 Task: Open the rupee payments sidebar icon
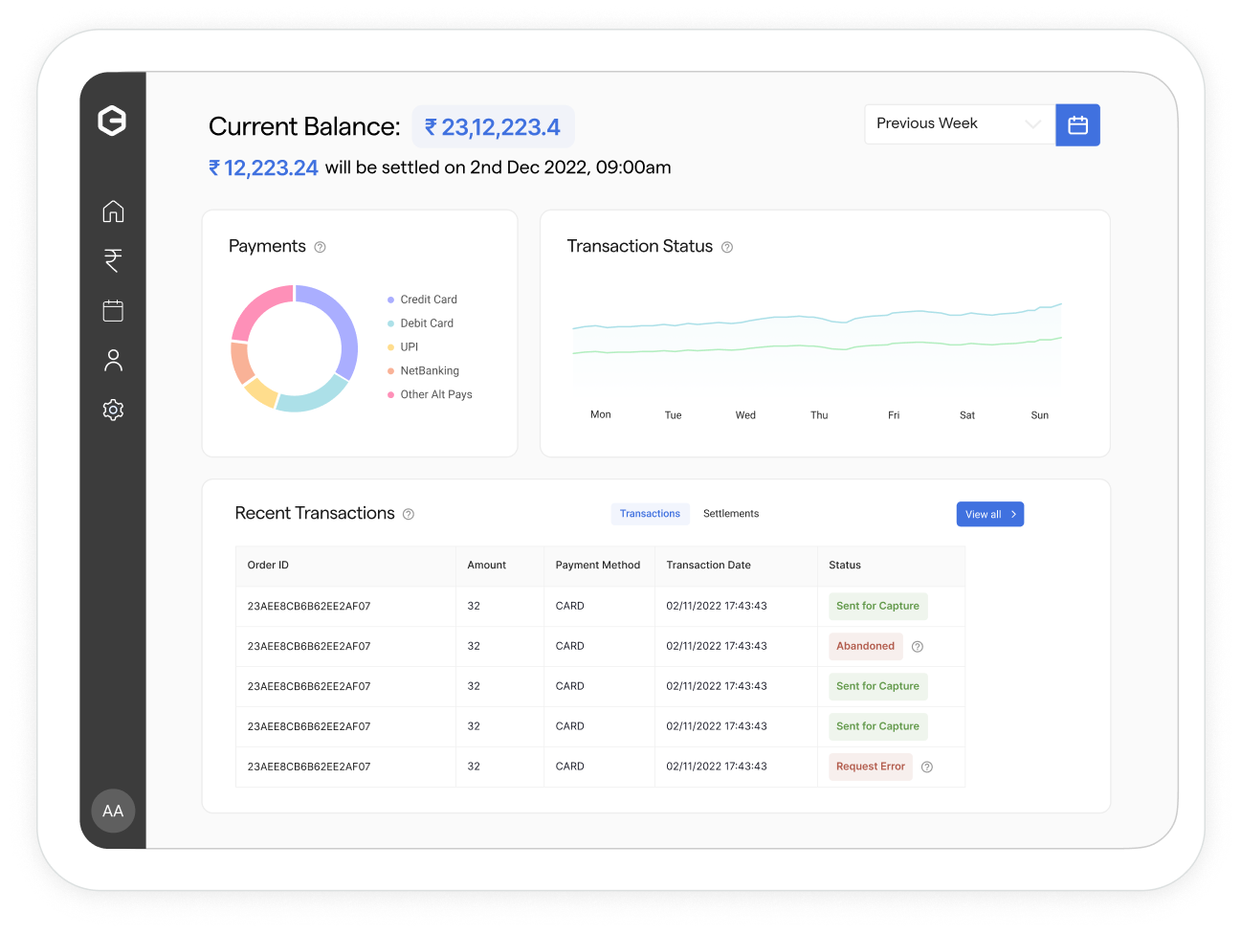(x=113, y=260)
